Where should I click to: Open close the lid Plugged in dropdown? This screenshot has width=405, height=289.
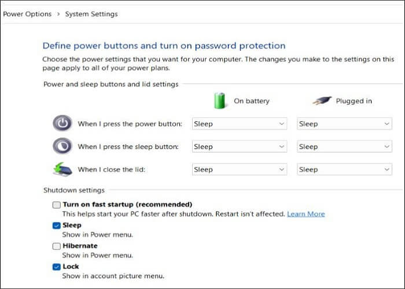click(x=344, y=169)
